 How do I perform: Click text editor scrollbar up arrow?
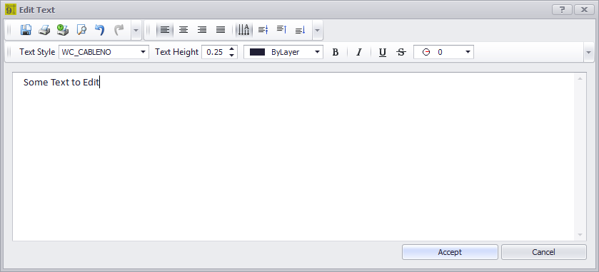tap(580, 79)
